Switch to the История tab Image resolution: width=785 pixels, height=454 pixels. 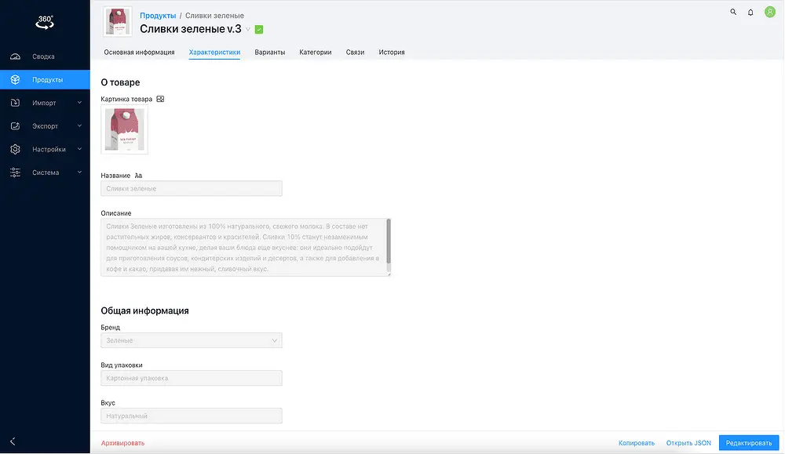tap(392, 53)
